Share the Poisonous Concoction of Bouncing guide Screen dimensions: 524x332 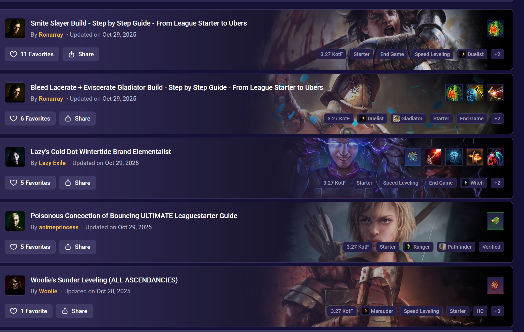tap(77, 247)
